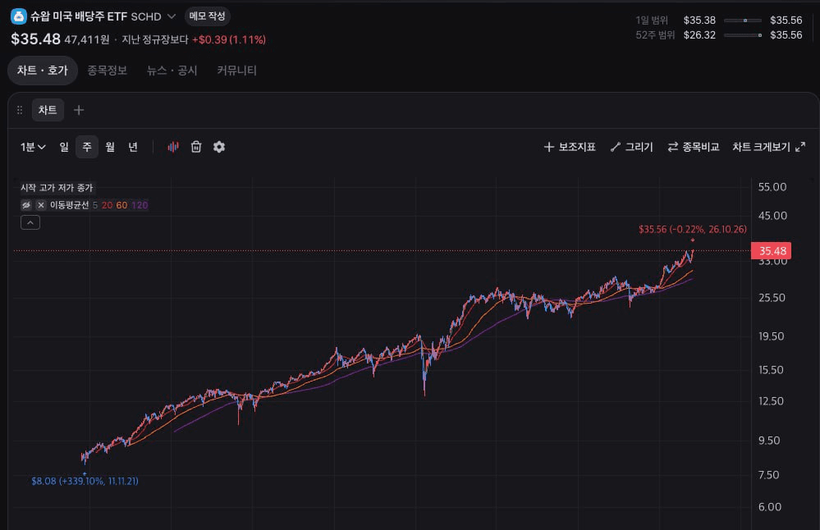
Task: Click the 메모 작성 button
Action: tap(207, 16)
